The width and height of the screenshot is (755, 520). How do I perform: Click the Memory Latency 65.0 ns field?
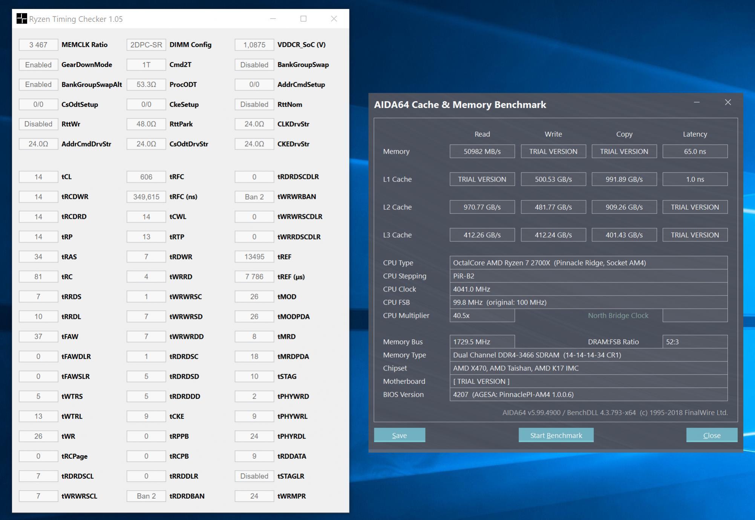coord(695,151)
